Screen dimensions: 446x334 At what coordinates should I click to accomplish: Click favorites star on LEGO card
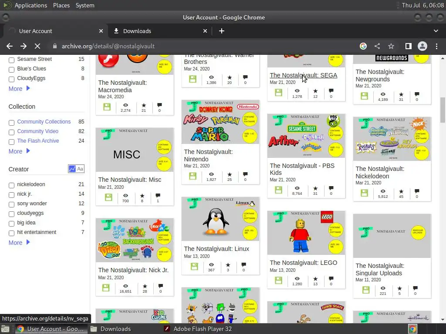[315, 279]
